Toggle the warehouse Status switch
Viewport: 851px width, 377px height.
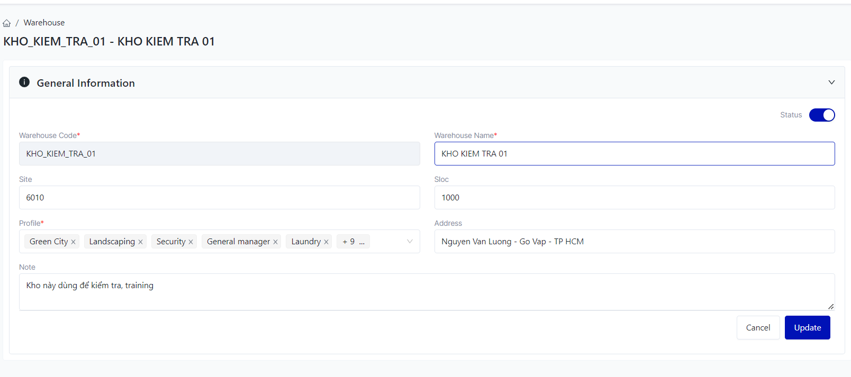(822, 115)
